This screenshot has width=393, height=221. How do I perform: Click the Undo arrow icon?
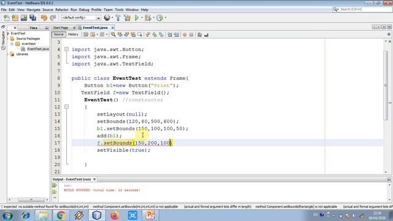[x=44, y=18]
